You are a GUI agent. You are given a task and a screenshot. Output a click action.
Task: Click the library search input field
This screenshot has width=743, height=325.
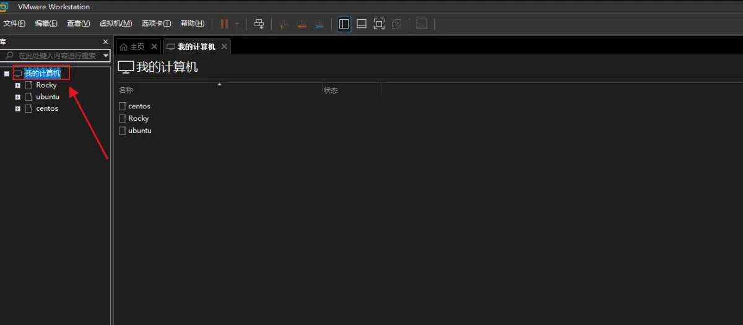point(56,56)
